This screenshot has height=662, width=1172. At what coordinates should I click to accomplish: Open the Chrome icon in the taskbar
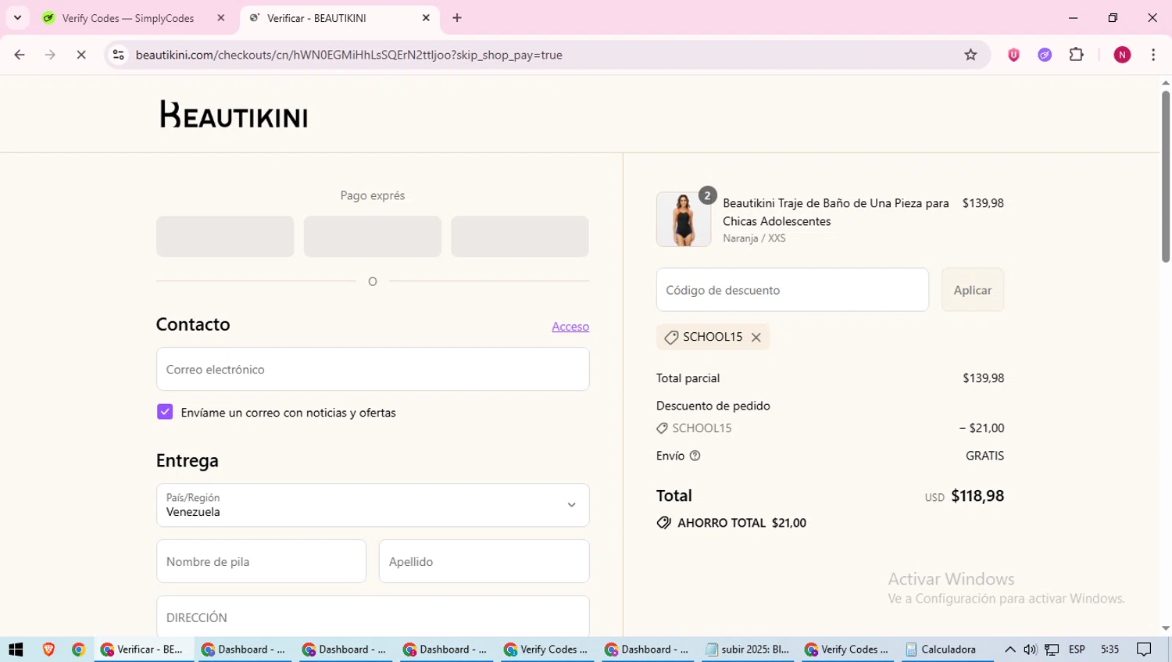pyautogui.click(x=78, y=649)
